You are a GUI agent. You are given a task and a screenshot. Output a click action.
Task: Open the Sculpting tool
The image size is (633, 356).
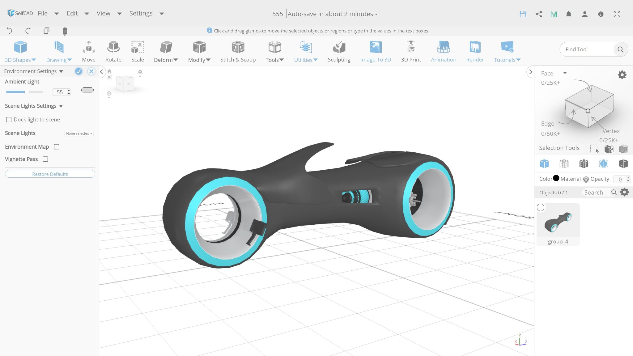339,51
